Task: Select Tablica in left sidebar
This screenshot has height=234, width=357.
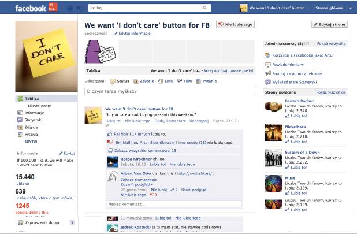Action: tap(46, 99)
